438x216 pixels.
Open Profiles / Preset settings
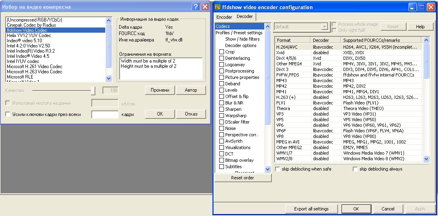[x=239, y=33]
